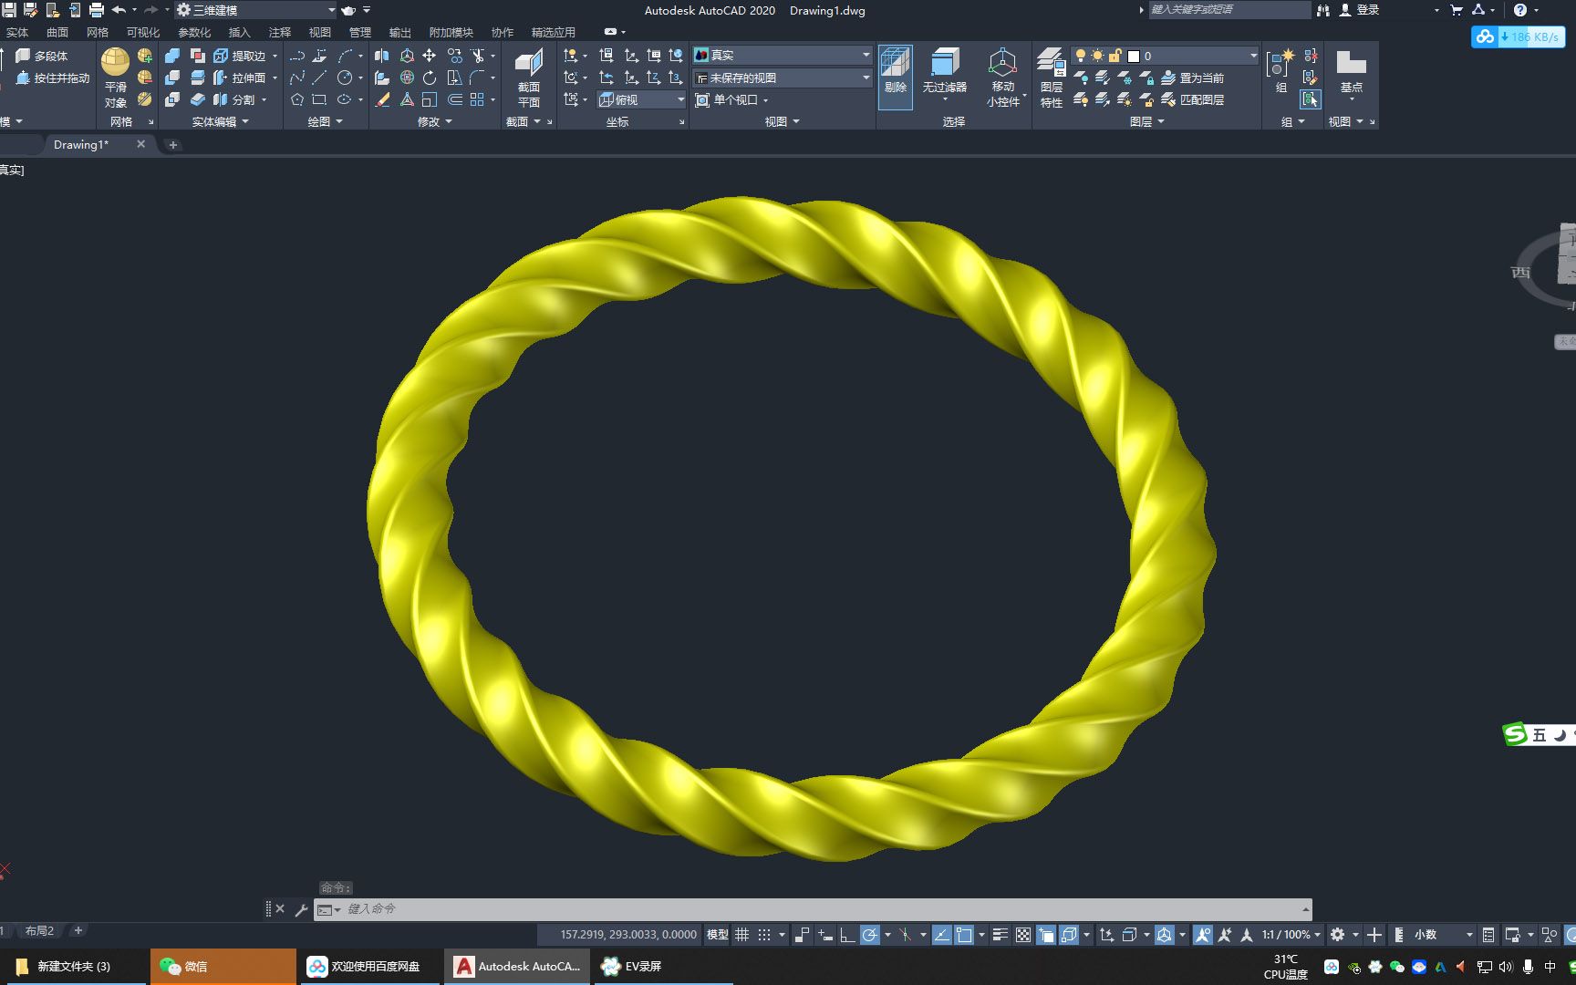
Task: Toggle grid display in status bar
Action: pyautogui.click(x=742, y=935)
